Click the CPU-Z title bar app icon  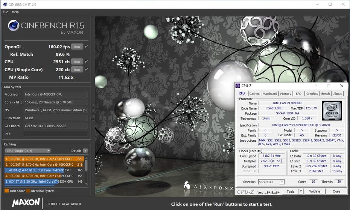(x=238, y=86)
